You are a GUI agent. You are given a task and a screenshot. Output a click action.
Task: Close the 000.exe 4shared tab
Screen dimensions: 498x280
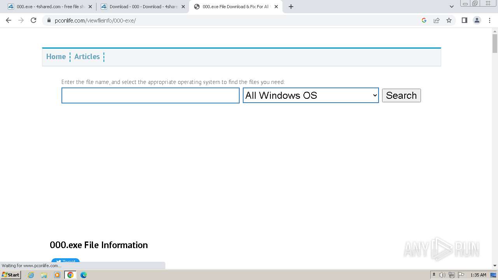coord(90,7)
